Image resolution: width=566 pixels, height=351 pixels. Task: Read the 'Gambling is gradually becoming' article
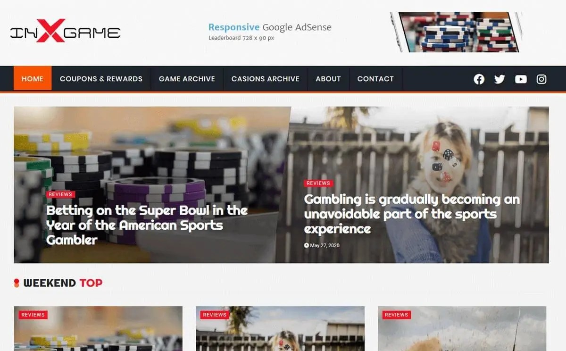(x=412, y=214)
